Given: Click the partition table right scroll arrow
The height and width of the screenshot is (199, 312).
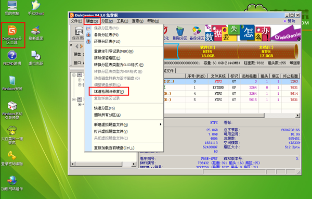Looking at the screenshot, I should tap(297, 115).
